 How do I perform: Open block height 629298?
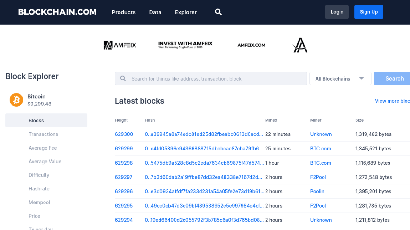click(x=124, y=163)
